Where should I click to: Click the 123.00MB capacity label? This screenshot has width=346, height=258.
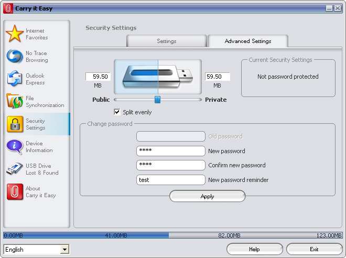click(x=329, y=235)
